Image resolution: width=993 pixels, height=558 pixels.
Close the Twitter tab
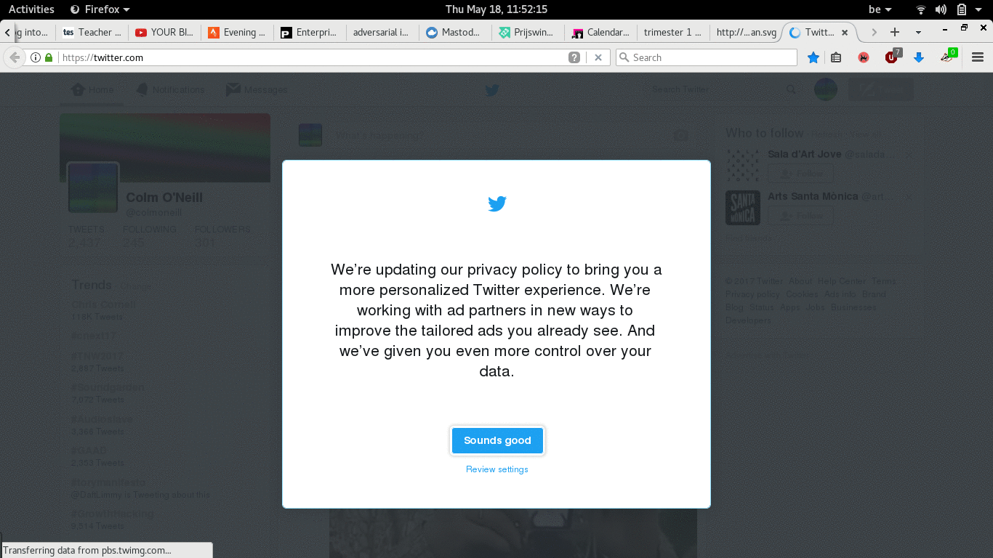(845, 32)
